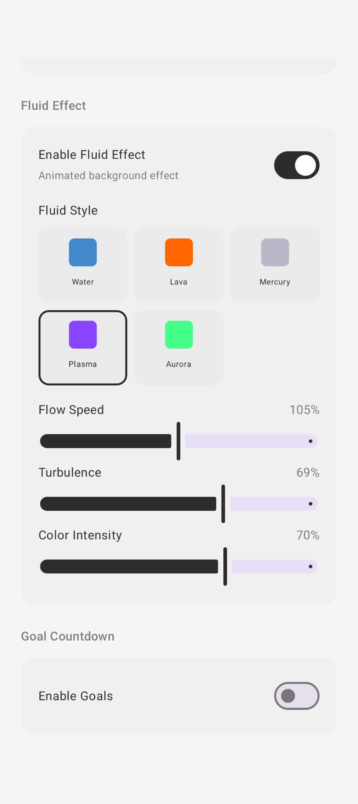Click the Aurora green color square
Screen dimensions: 358x804
[178, 335]
